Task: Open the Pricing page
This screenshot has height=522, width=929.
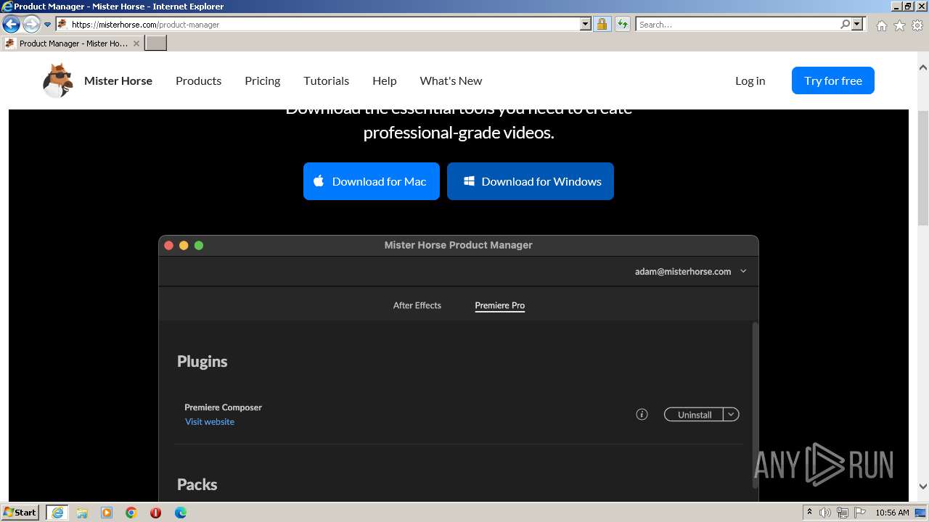Action: pos(262,80)
